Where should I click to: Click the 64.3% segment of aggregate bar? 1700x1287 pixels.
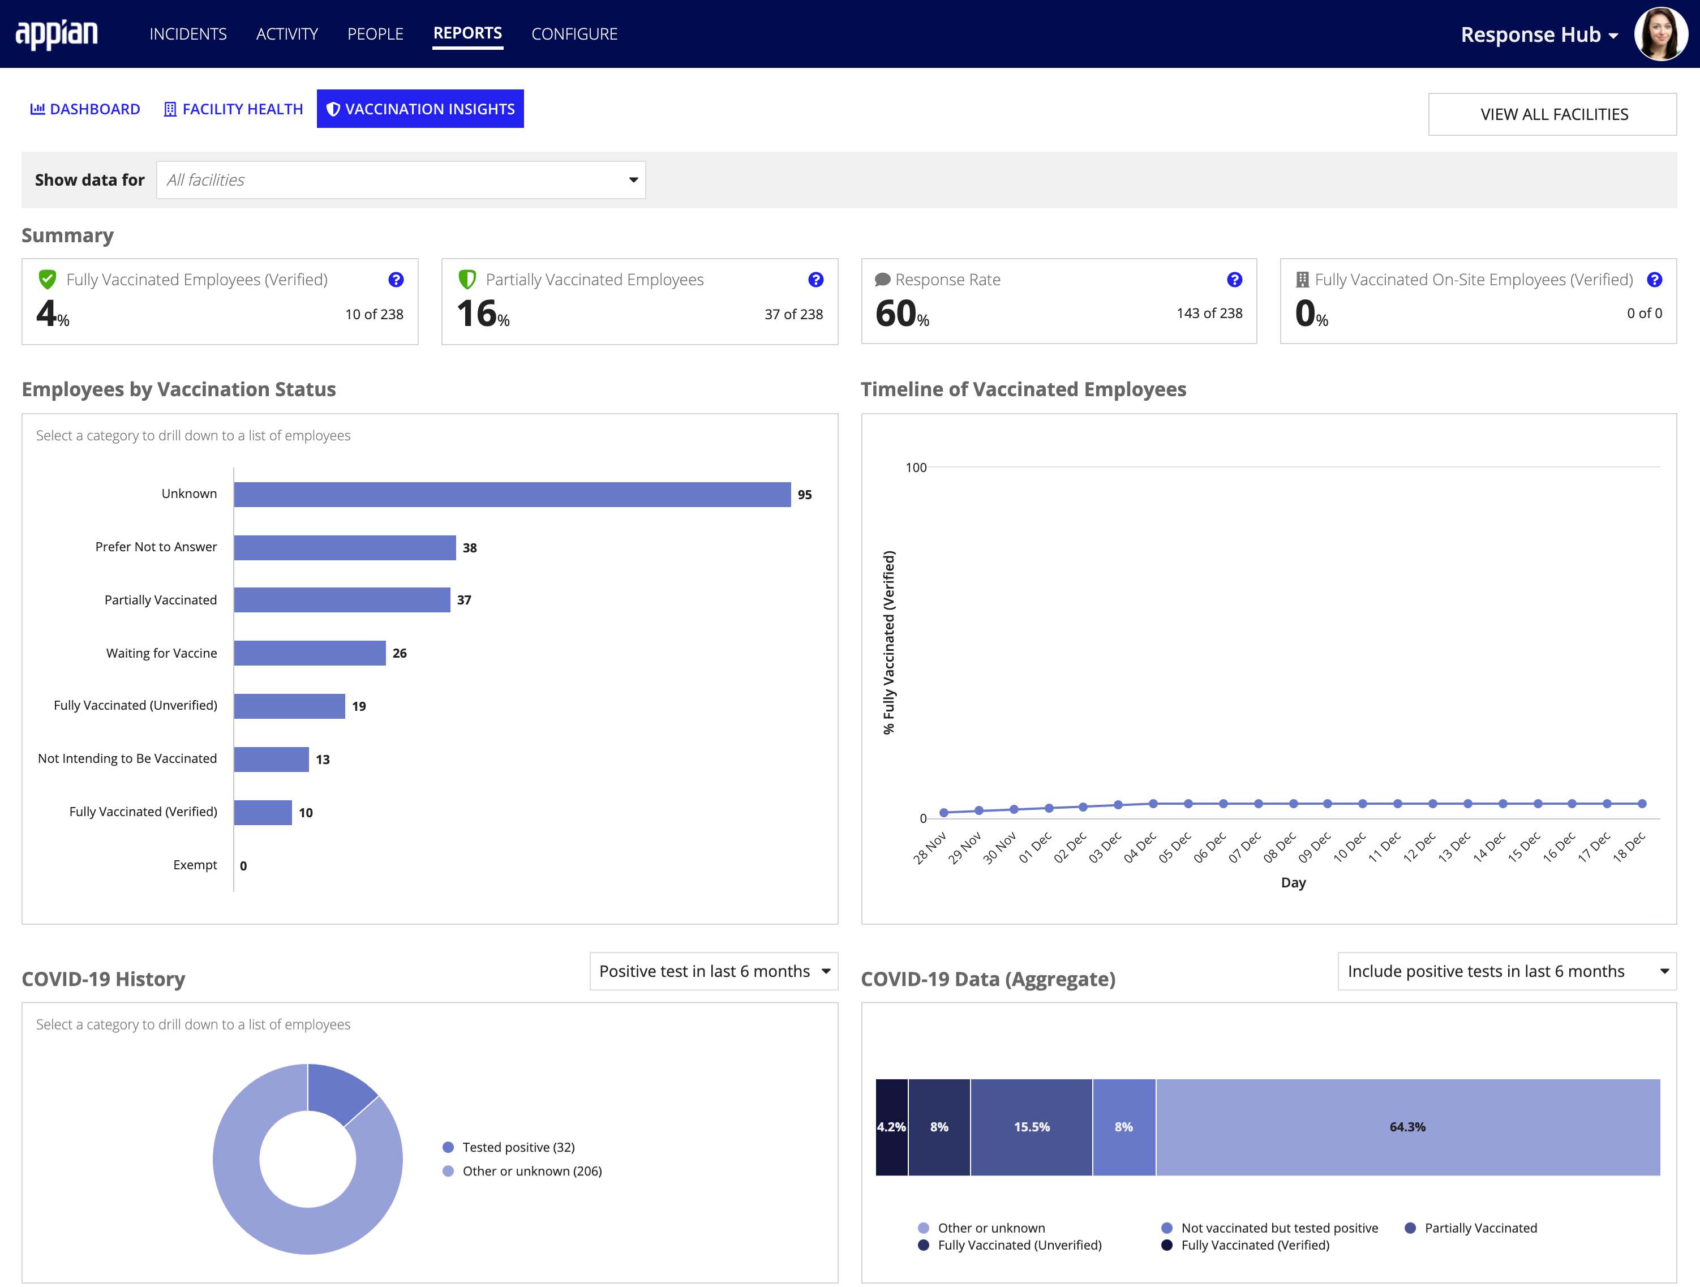[1408, 1127]
